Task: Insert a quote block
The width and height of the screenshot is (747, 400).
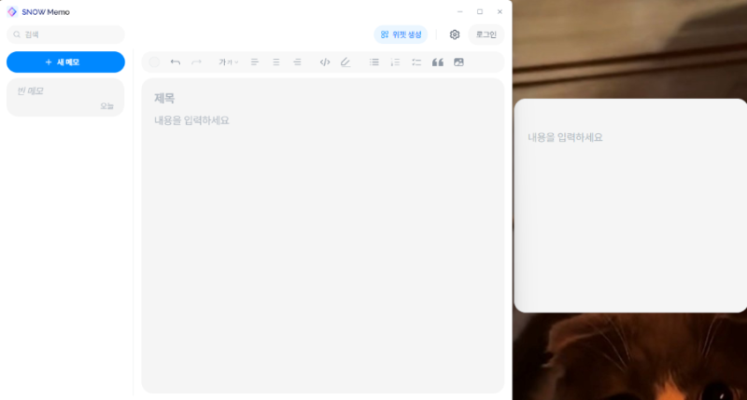Action: (437, 62)
